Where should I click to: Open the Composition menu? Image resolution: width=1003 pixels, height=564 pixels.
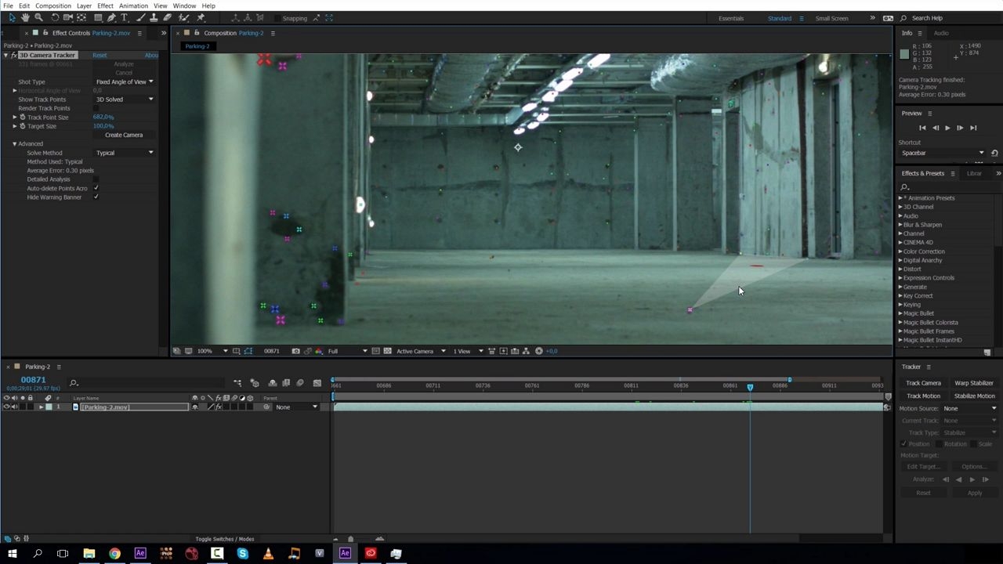click(x=53, y=5)
